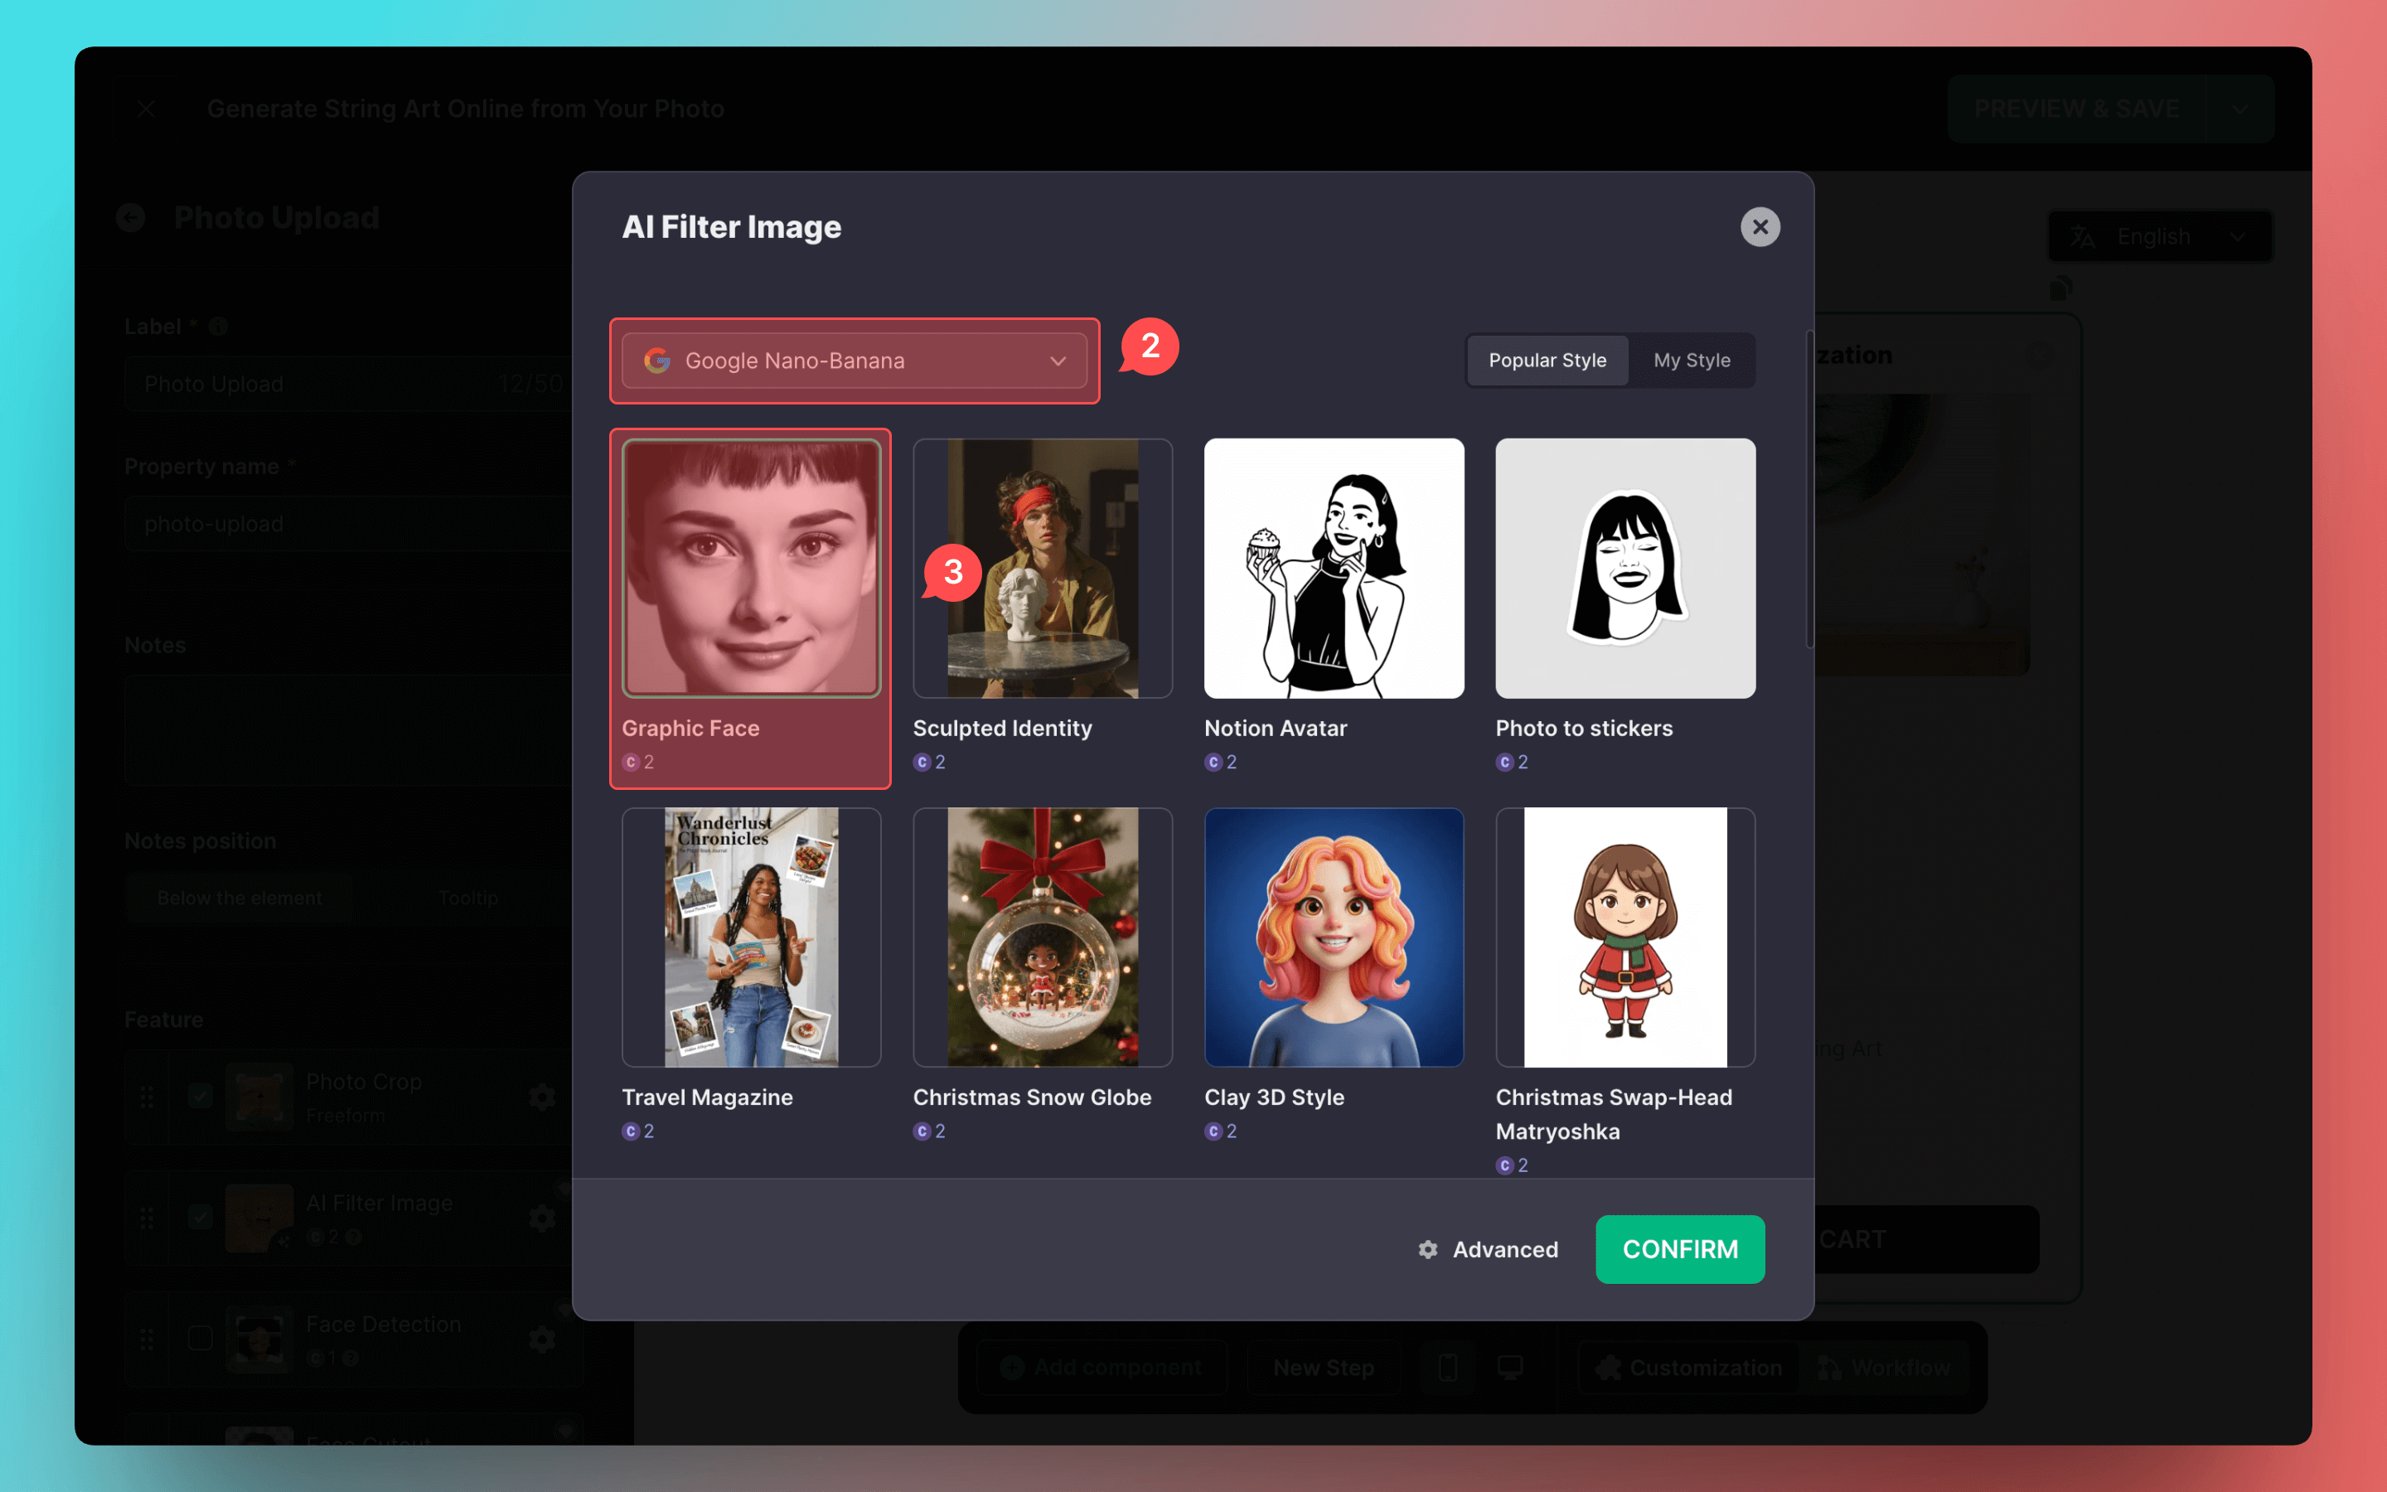Select the Clay 3D Style filter

pos(1334,937)
